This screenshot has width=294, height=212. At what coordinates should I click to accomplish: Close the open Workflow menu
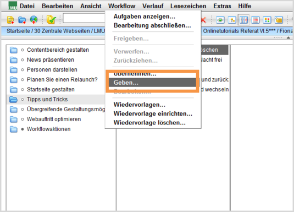(121, 6)
